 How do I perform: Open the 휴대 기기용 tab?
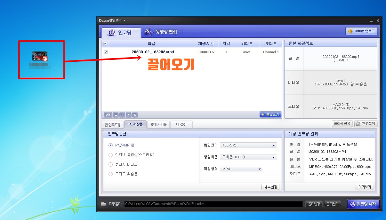(158, 125)
